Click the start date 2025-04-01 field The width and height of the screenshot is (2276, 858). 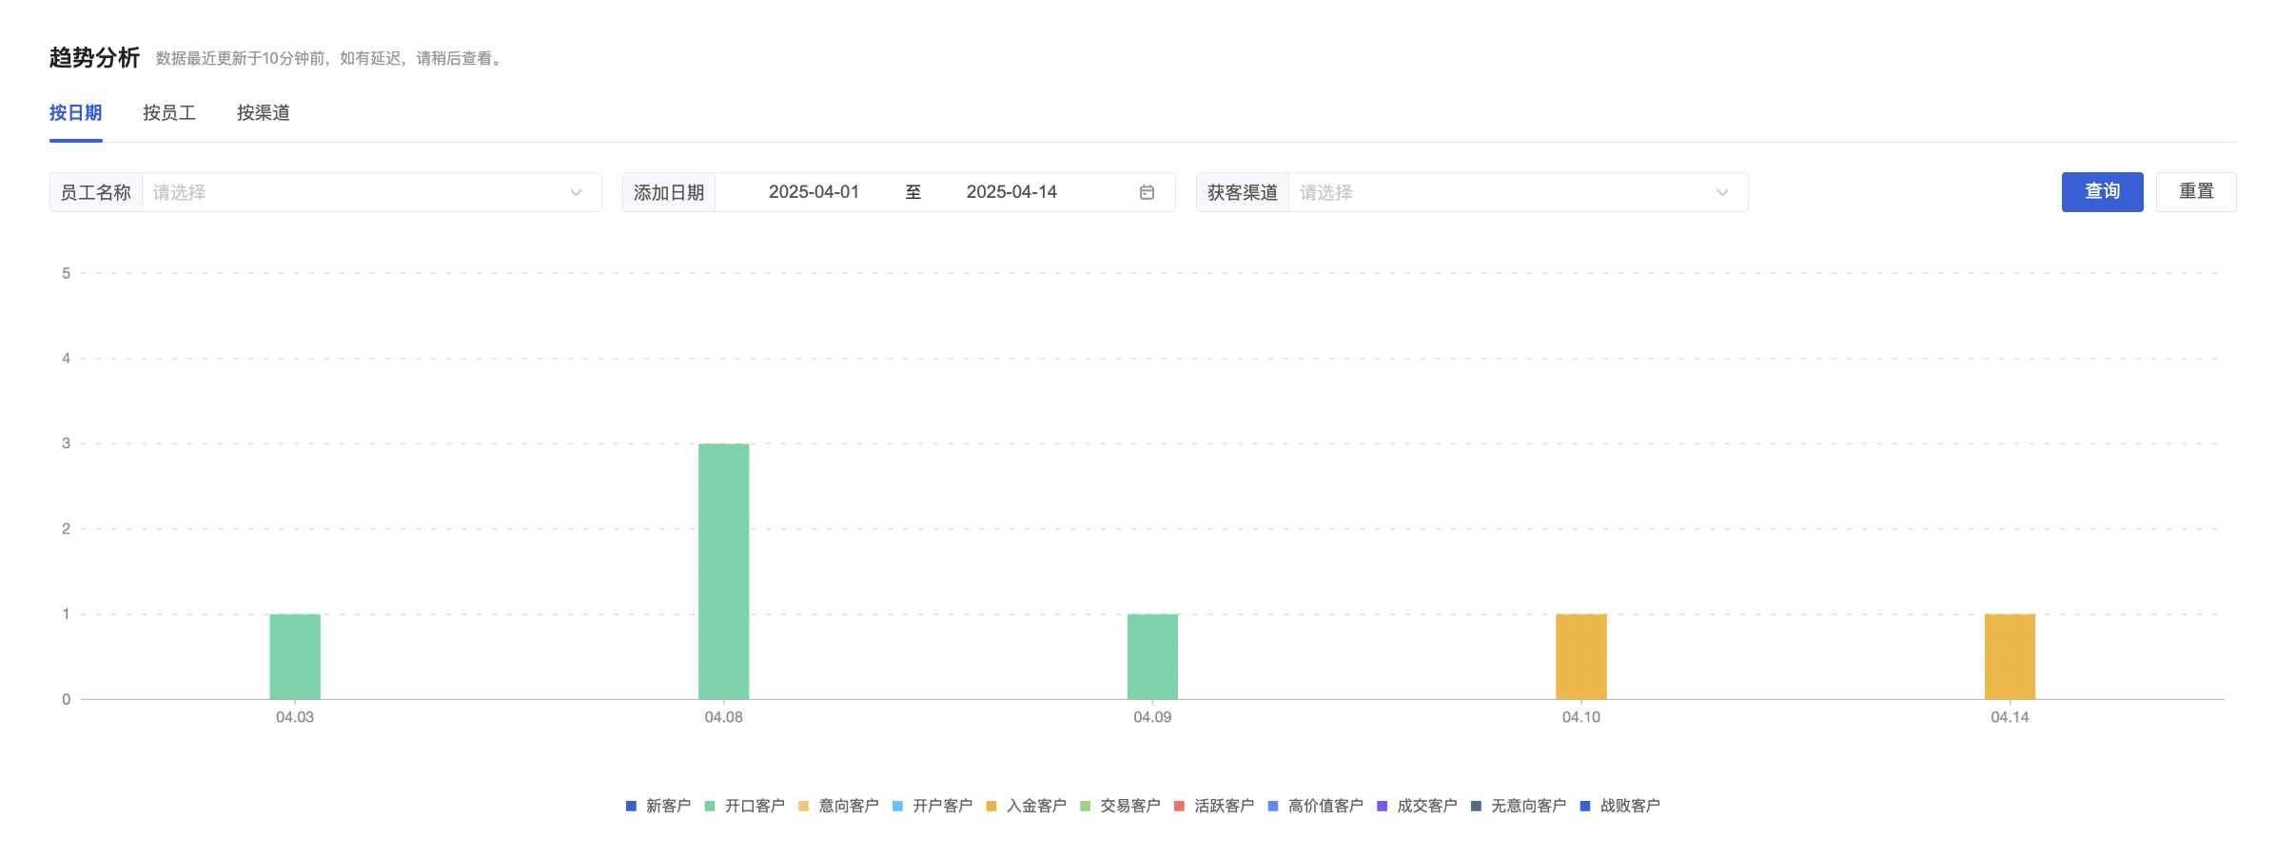[814, 192]
